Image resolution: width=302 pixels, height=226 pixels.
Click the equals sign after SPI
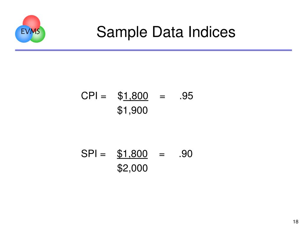[x=103, y=154]
